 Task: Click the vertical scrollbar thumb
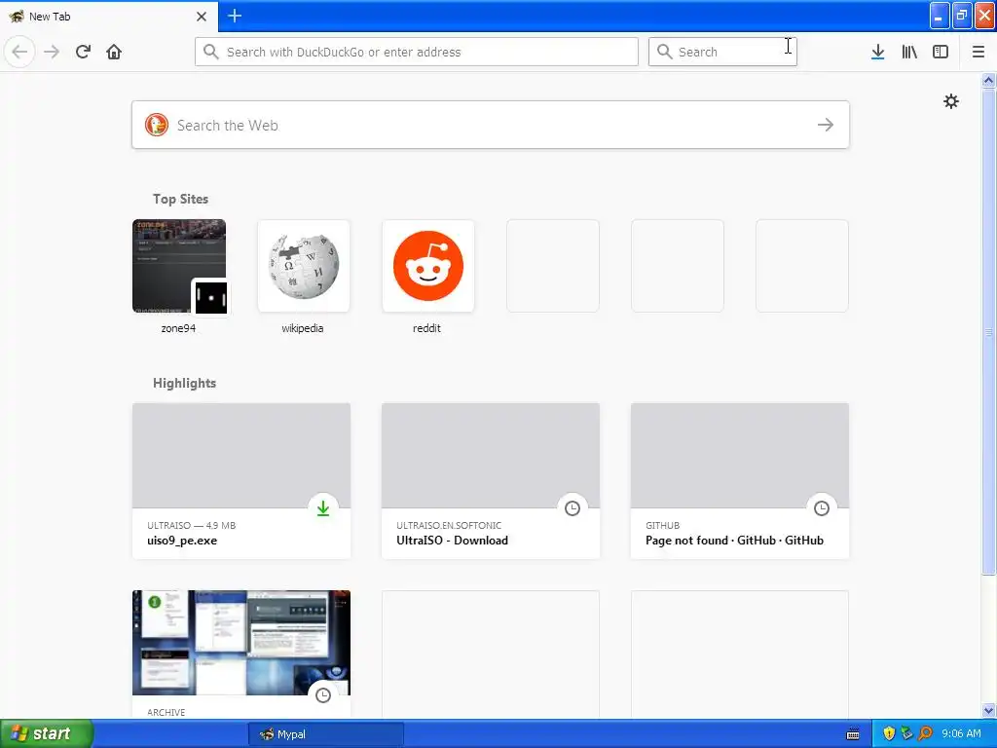point(988,331)
